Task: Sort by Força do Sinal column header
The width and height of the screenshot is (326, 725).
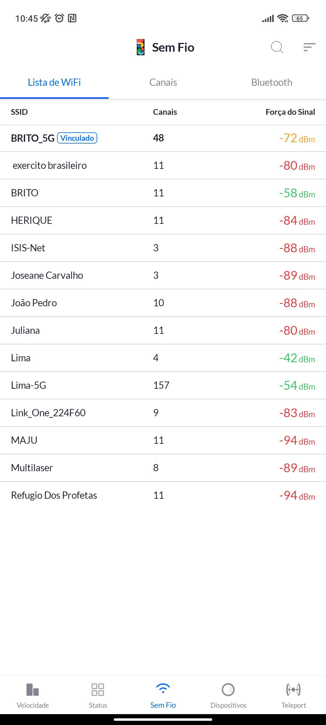Action: (x=290, y=112)
